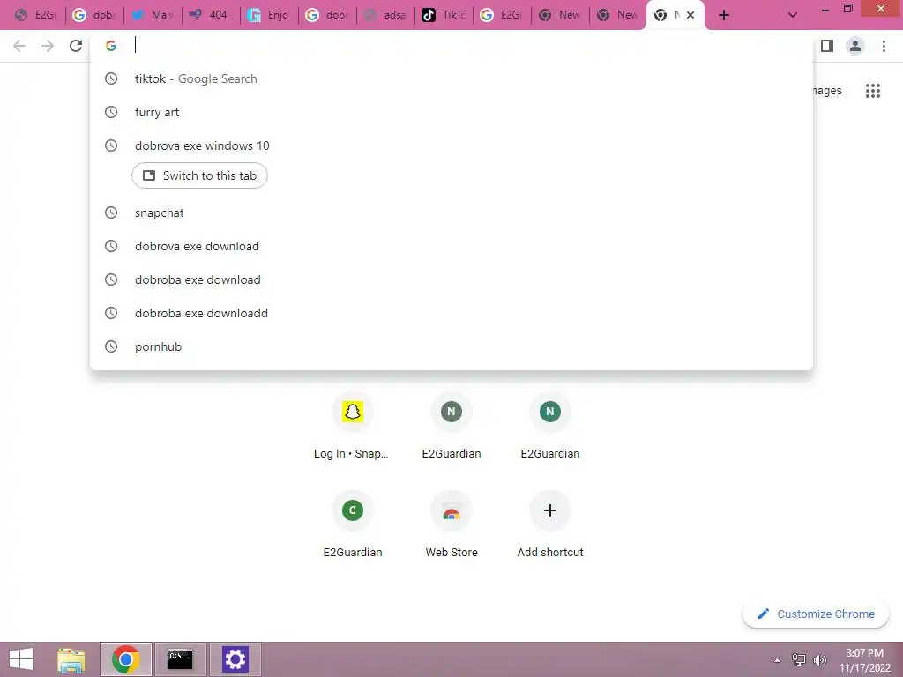Open the network tray icon
903x677 pixels.
(x=799, y=660)
